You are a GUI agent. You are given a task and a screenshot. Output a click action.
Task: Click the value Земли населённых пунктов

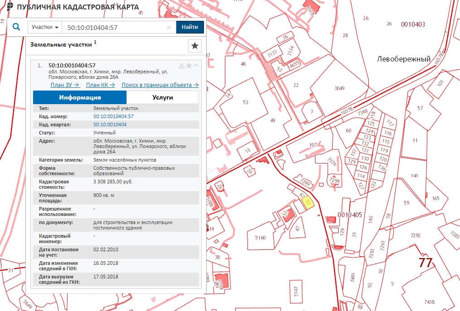(x=125, y=160)
